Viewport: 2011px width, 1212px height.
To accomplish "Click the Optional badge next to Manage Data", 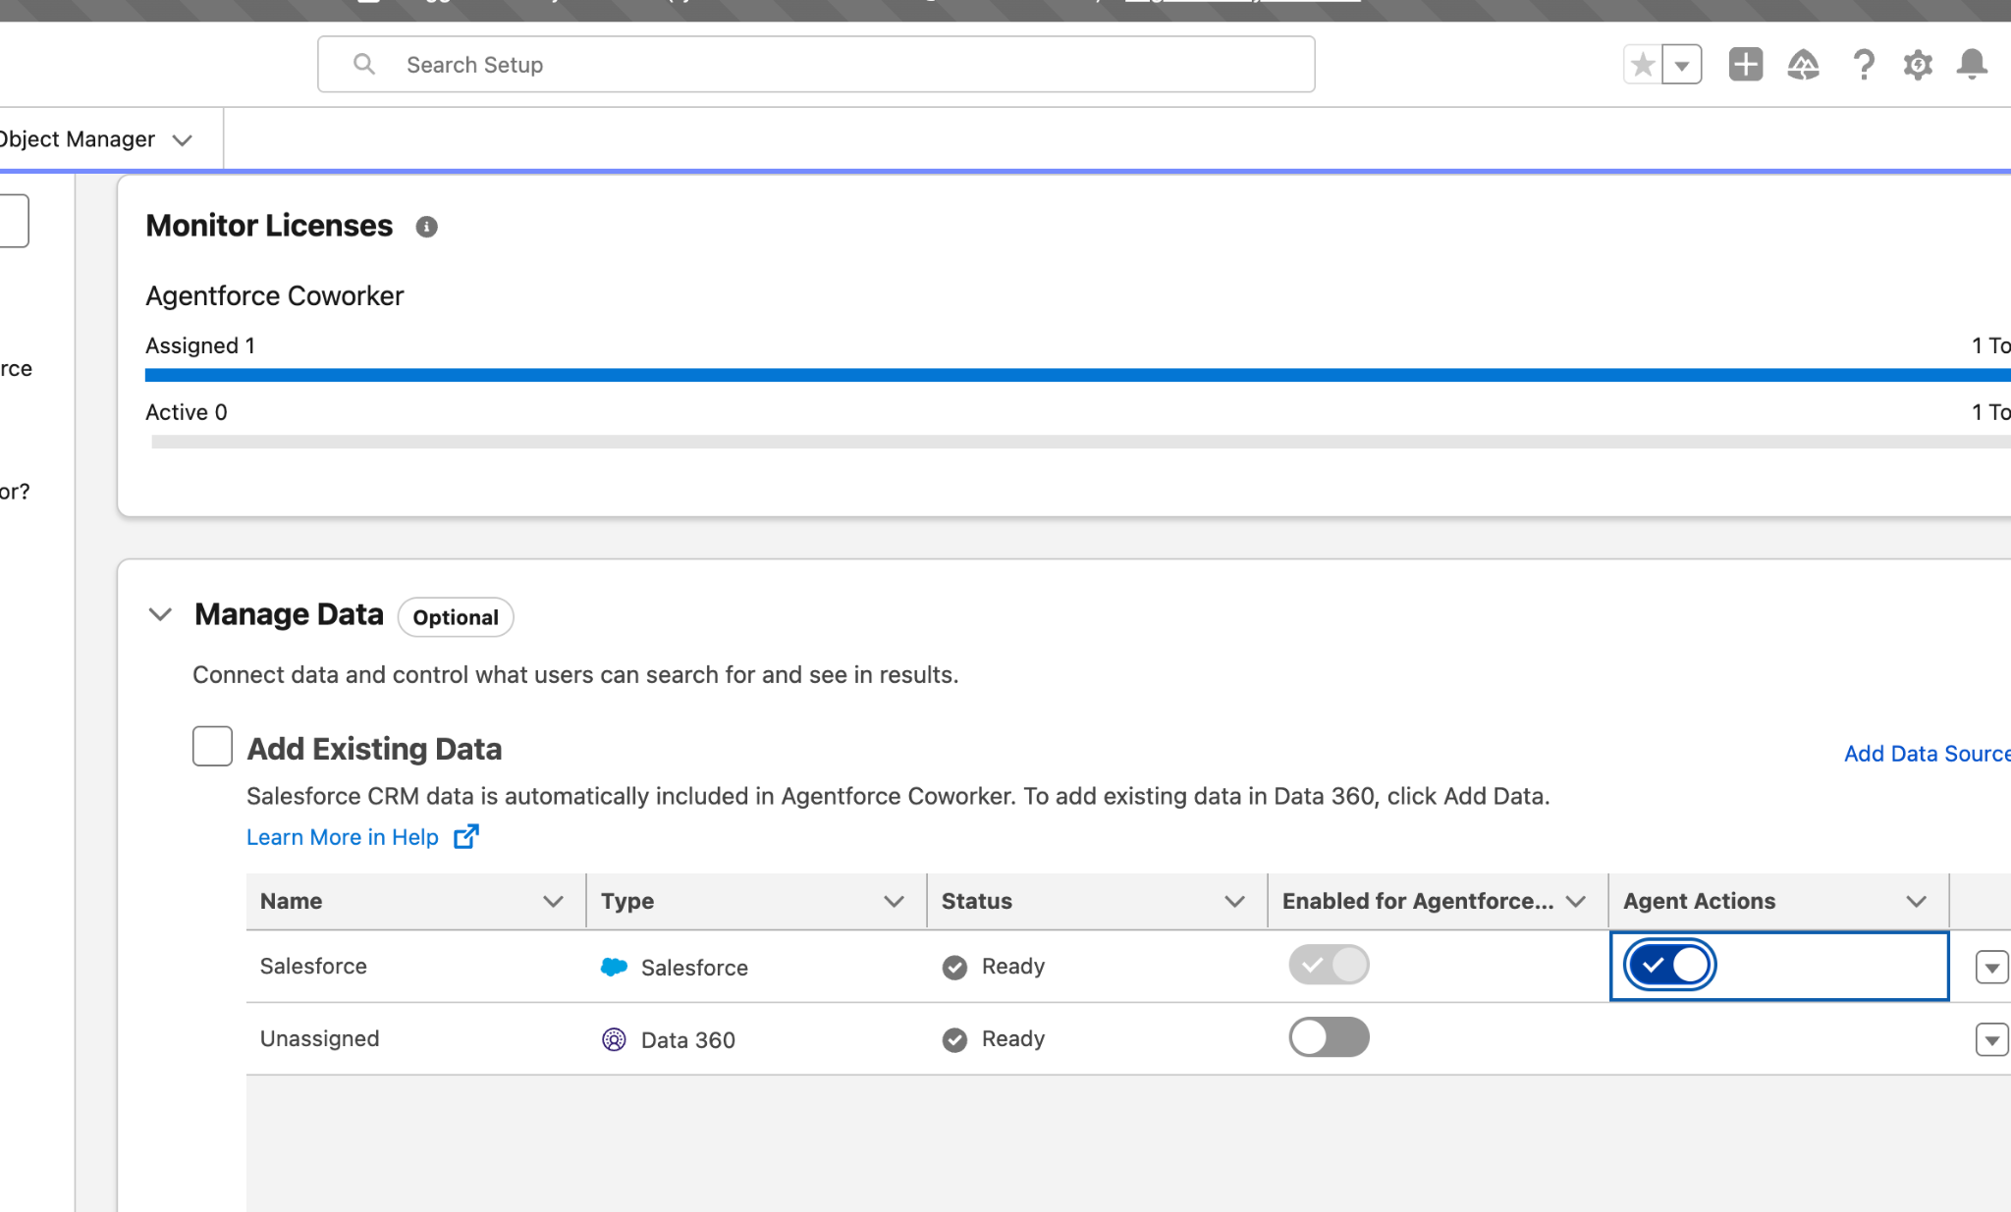I will click(x=456, y=617).
